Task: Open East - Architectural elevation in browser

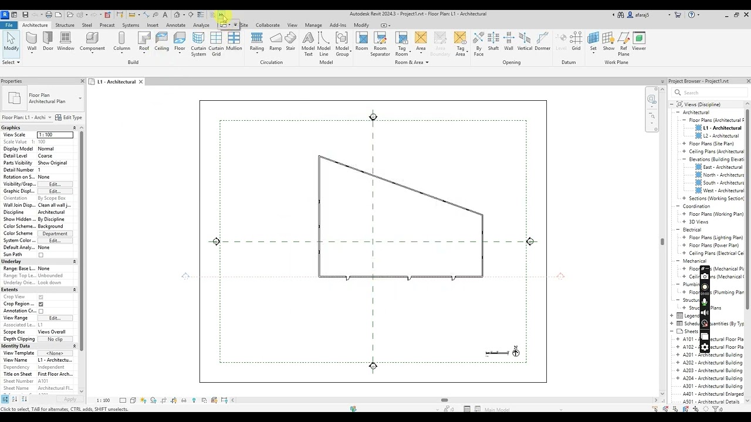Action: tap(722, 167)
